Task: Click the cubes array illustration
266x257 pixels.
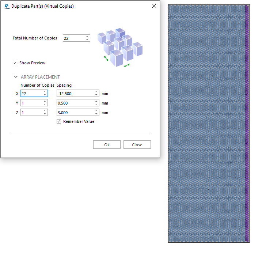Action: click(x=120, y=48)
